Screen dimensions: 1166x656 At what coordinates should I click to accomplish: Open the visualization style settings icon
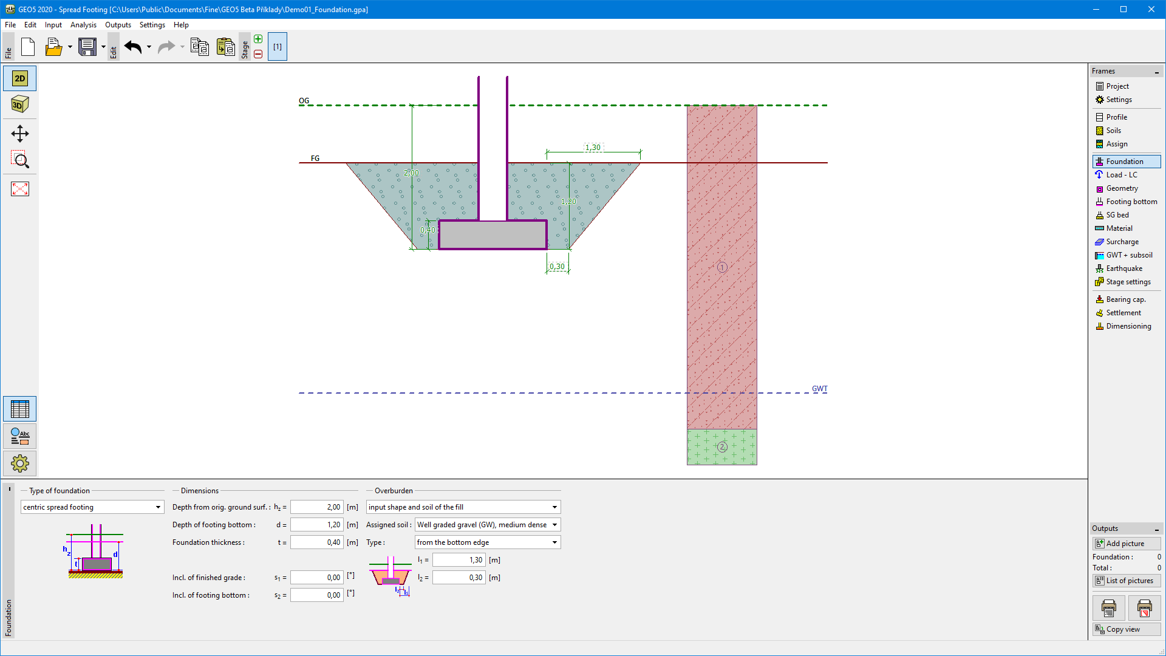pos(20,436)
